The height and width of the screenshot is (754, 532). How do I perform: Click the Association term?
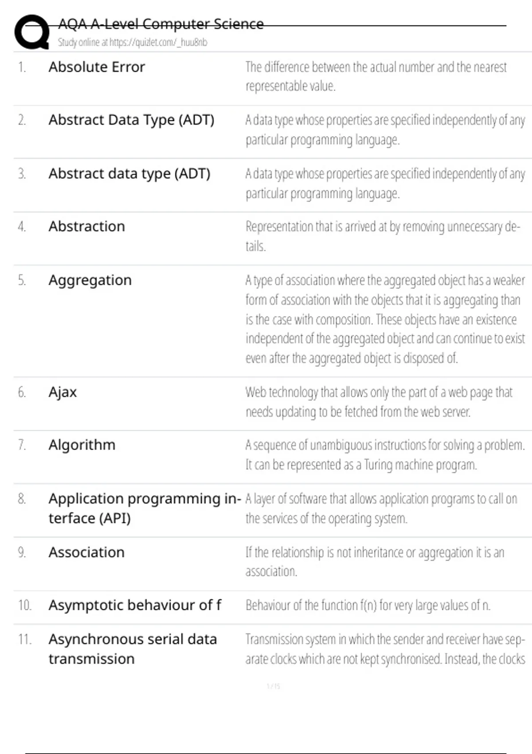tap(86, 552)
